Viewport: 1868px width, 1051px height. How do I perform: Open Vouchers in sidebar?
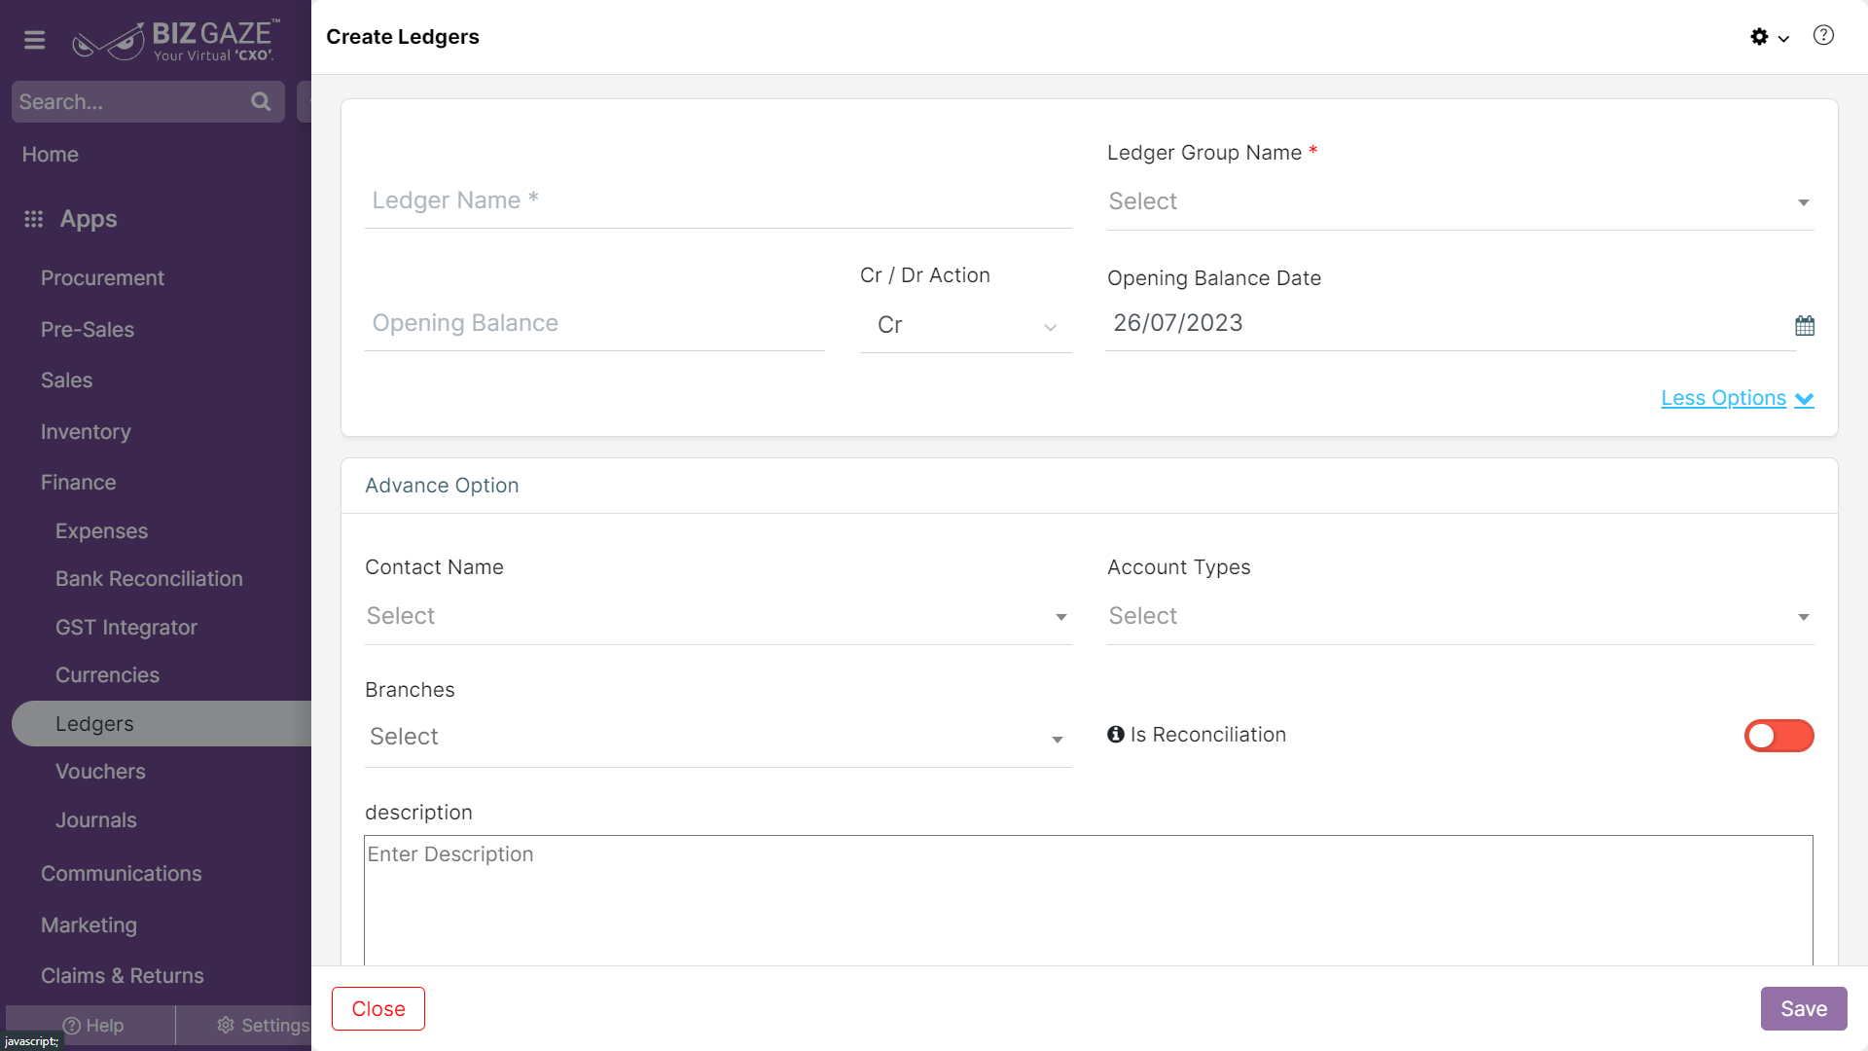[100, 772]
